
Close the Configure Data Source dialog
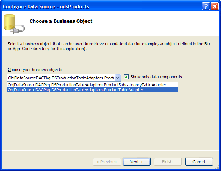click(215, 6)
